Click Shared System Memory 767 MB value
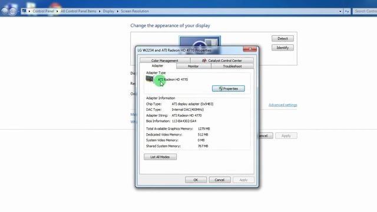This screenshot has height=212, width=377. click(x=203, y=146)
